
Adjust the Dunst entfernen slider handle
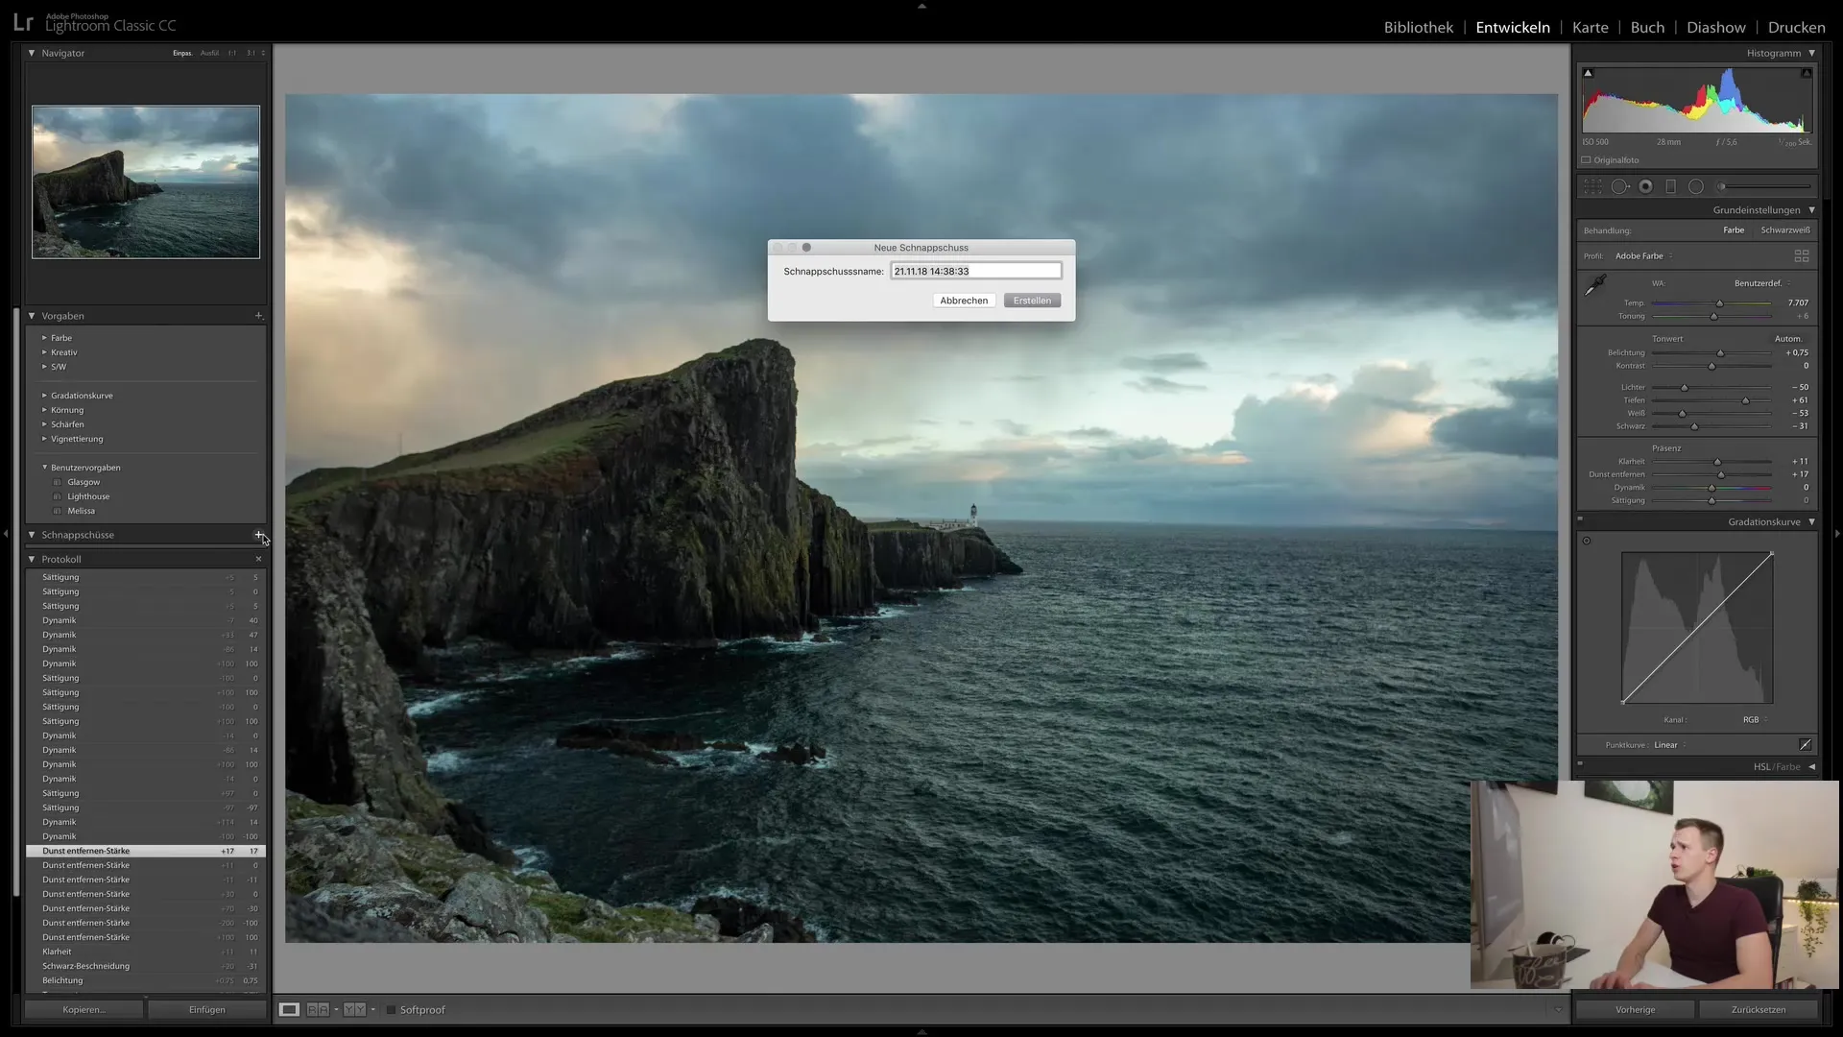(1721, 474)
